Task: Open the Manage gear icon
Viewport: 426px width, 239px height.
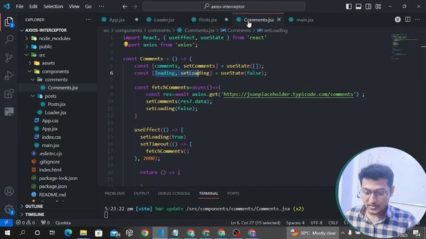Action: 9,209
